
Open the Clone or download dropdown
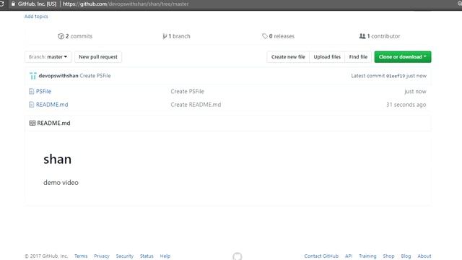click(x=403, y=57)
